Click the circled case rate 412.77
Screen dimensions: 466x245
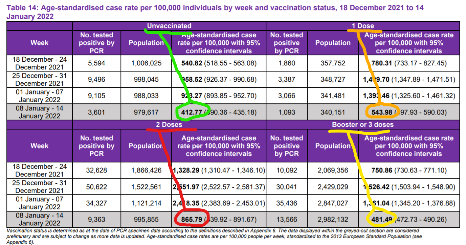(192, 112)
